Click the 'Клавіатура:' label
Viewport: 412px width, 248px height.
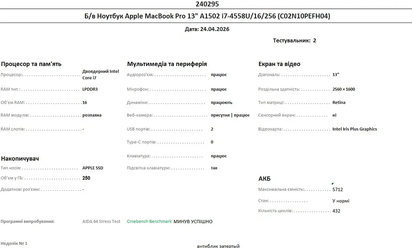pos(138,156)
